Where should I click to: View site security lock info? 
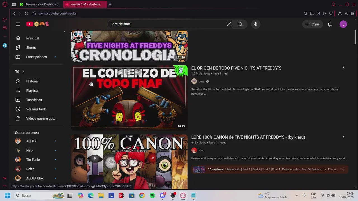click(x=34, y=13)
